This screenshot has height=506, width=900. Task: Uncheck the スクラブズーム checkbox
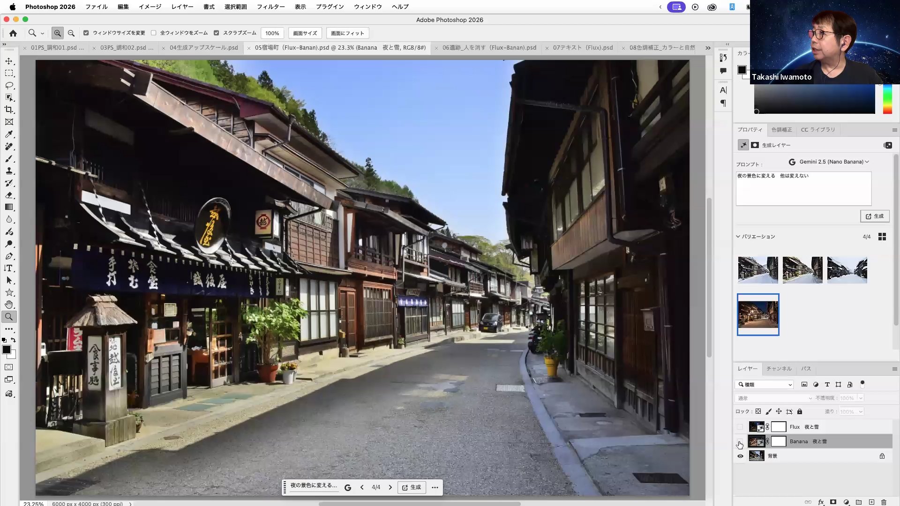coord(216,33)
